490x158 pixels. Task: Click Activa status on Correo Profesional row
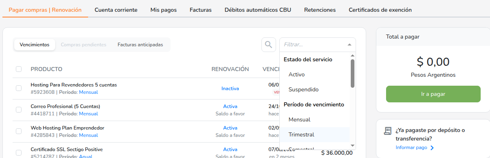[x=230, y=106]
